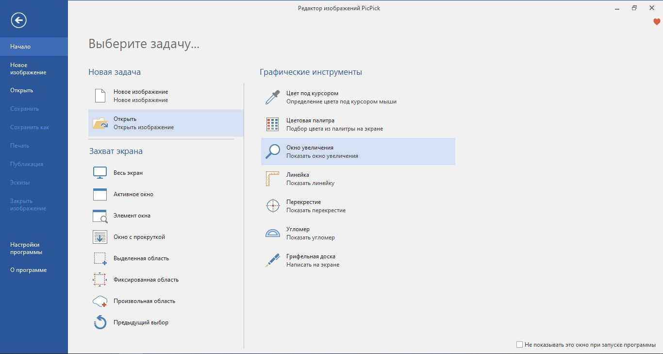Click the orange heart icon
This screenshot has width=663, height=354.
657,22
